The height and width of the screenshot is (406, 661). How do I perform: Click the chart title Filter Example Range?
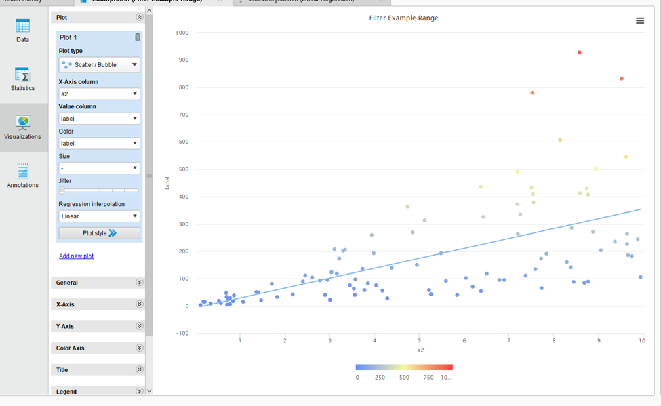(x=403, y=18)
